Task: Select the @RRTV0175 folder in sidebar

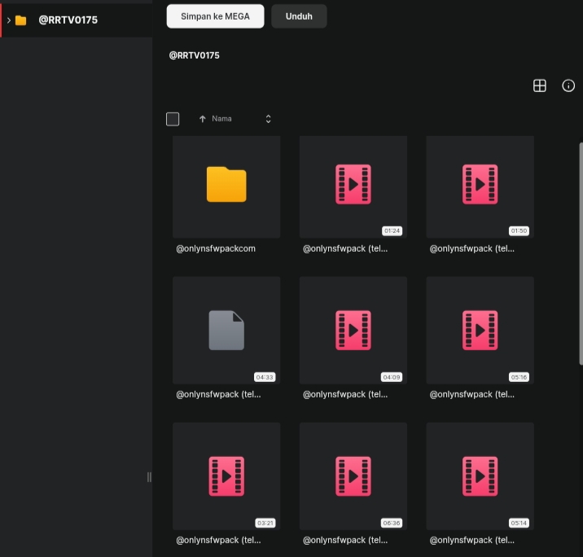Action: pos(77,20)
